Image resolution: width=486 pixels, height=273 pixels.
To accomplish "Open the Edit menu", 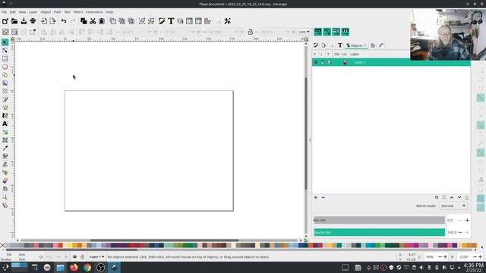I will [x=13, y=12].
